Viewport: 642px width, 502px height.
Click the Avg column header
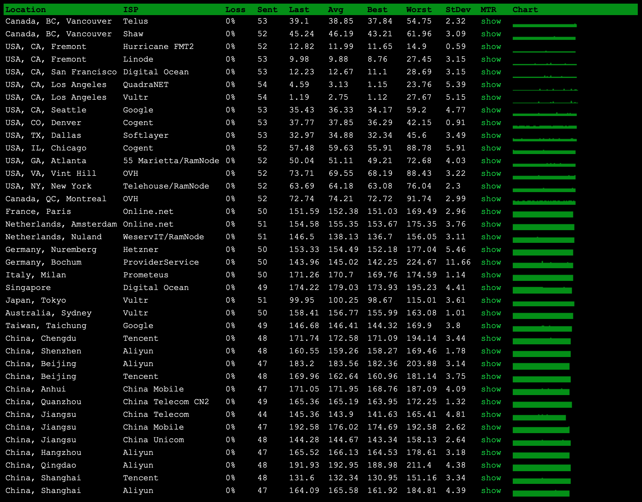(x=335, y=10)
